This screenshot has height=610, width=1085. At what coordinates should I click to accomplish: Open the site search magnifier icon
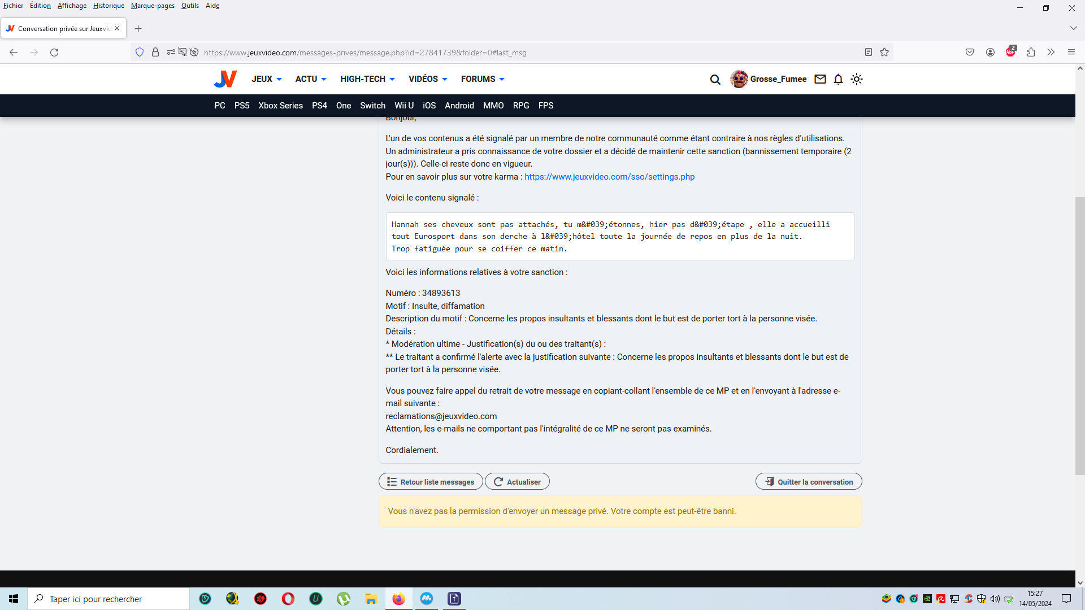click(x=715, y=80)
